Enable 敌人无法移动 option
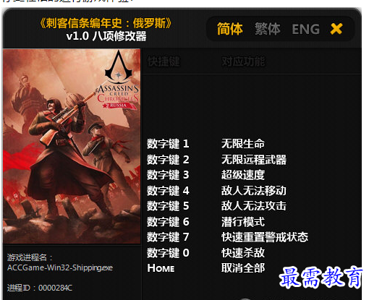Screen dimensions: 369x300 (254, 191)
